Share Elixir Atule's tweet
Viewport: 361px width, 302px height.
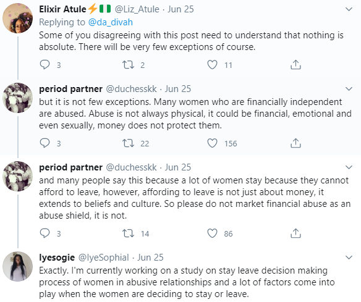(295, 65)
